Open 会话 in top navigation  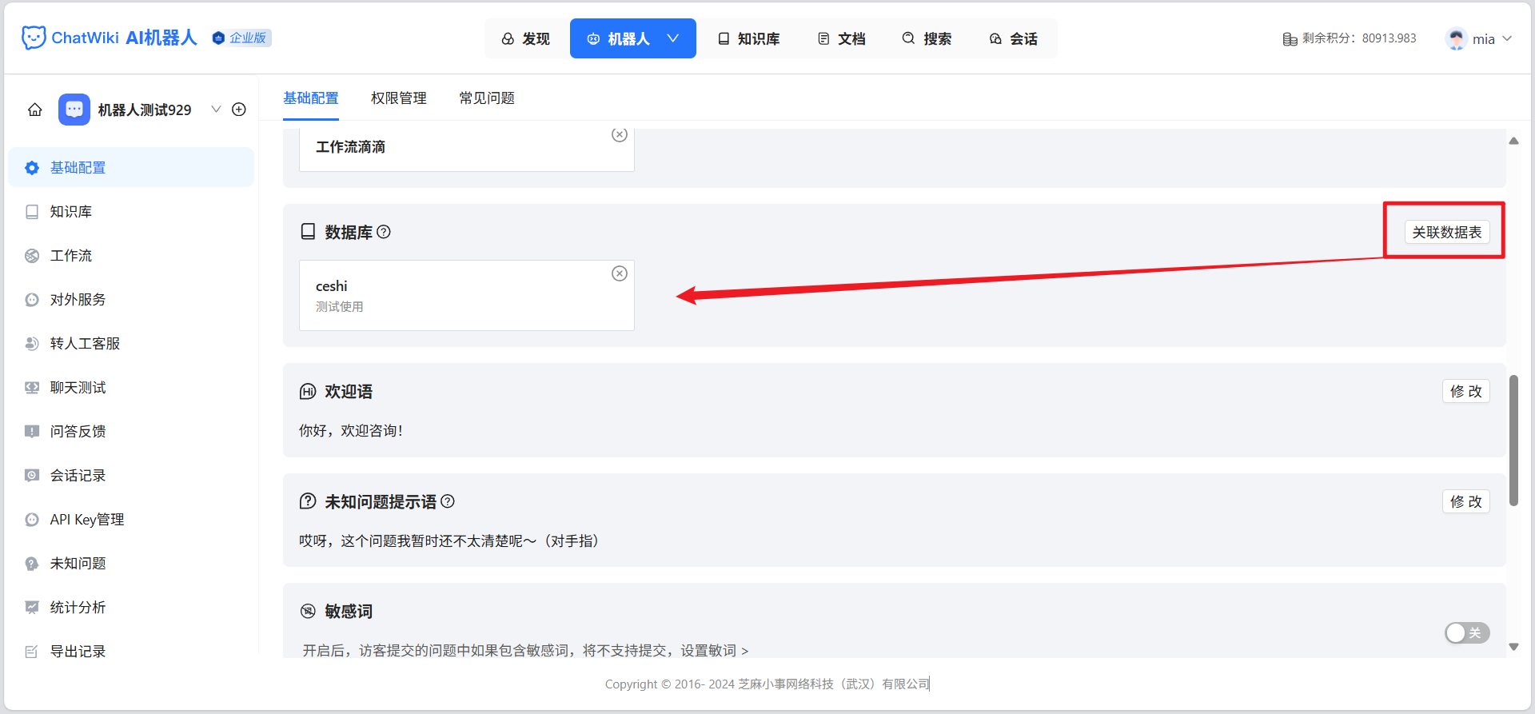click(1013, 38)
